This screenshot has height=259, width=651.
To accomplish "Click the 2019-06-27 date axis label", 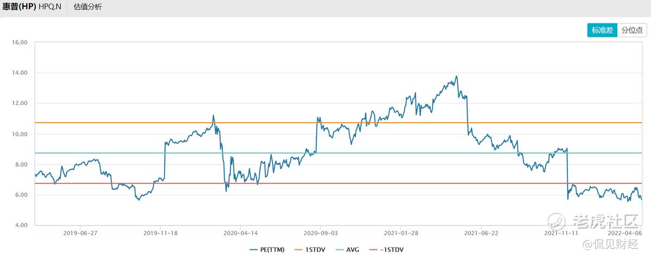I will coord(80,233).
